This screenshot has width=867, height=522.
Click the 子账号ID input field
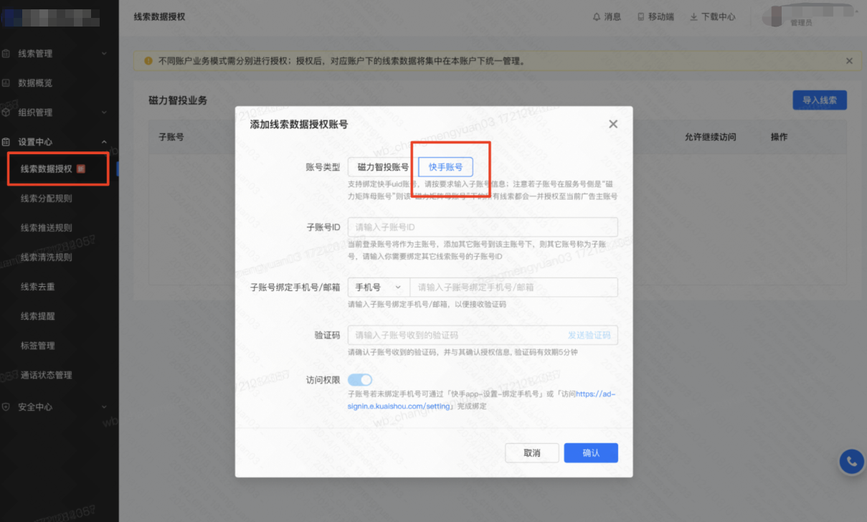[x=485, y=227]
